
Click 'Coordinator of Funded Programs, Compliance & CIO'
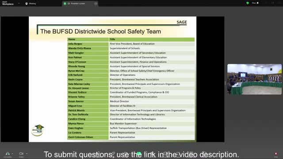click(x=139, y=92)
